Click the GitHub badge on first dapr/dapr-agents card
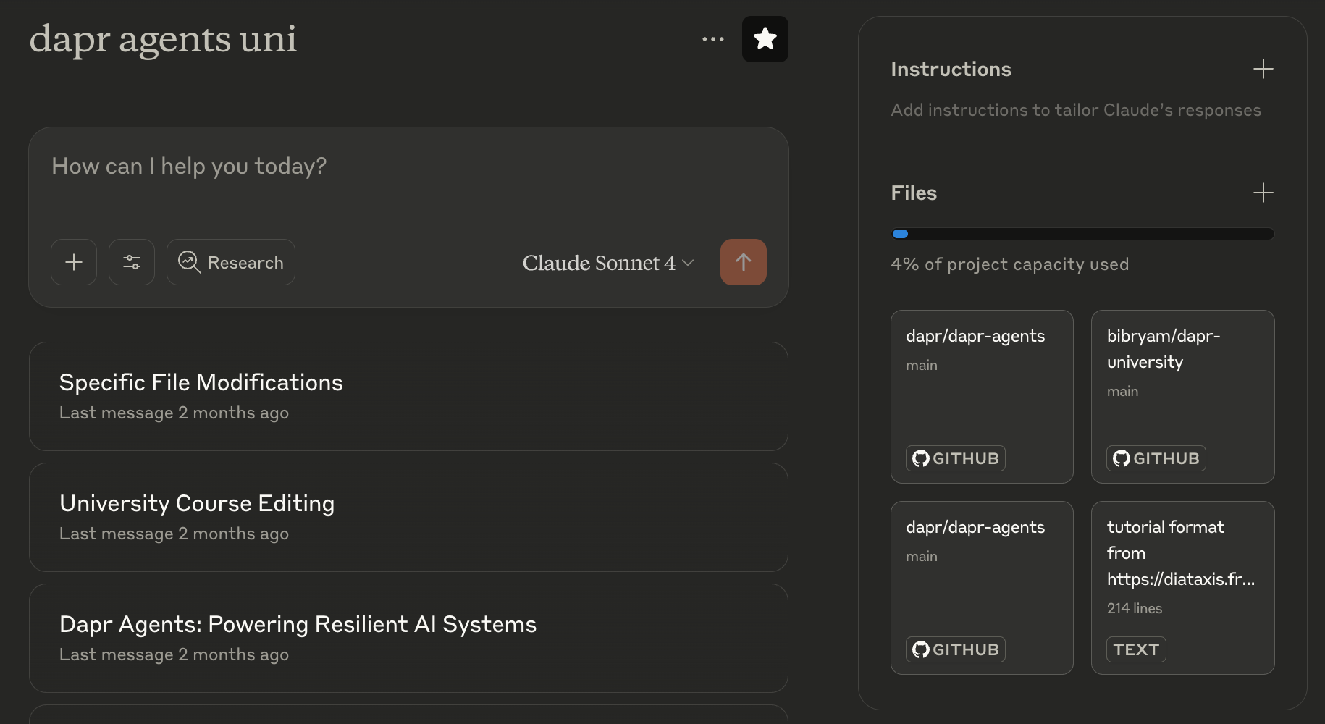 point(955,458)
